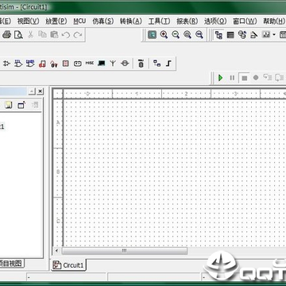Open the 报表(R) menu
Screen dimensions: 286x286
click(x=187, y=21)
